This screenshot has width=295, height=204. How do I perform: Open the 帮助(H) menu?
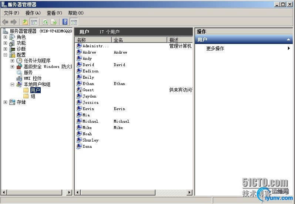(76, 13)
